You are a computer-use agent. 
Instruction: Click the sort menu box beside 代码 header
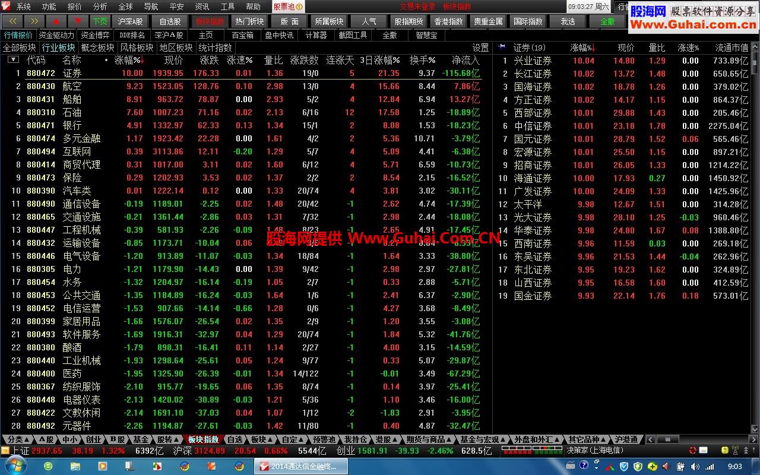(x=13, y=60)
